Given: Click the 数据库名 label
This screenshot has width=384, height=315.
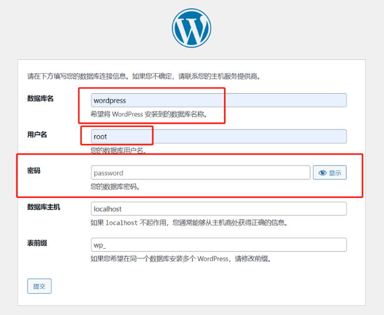Looking at the screenshot, I should point(40,98).
